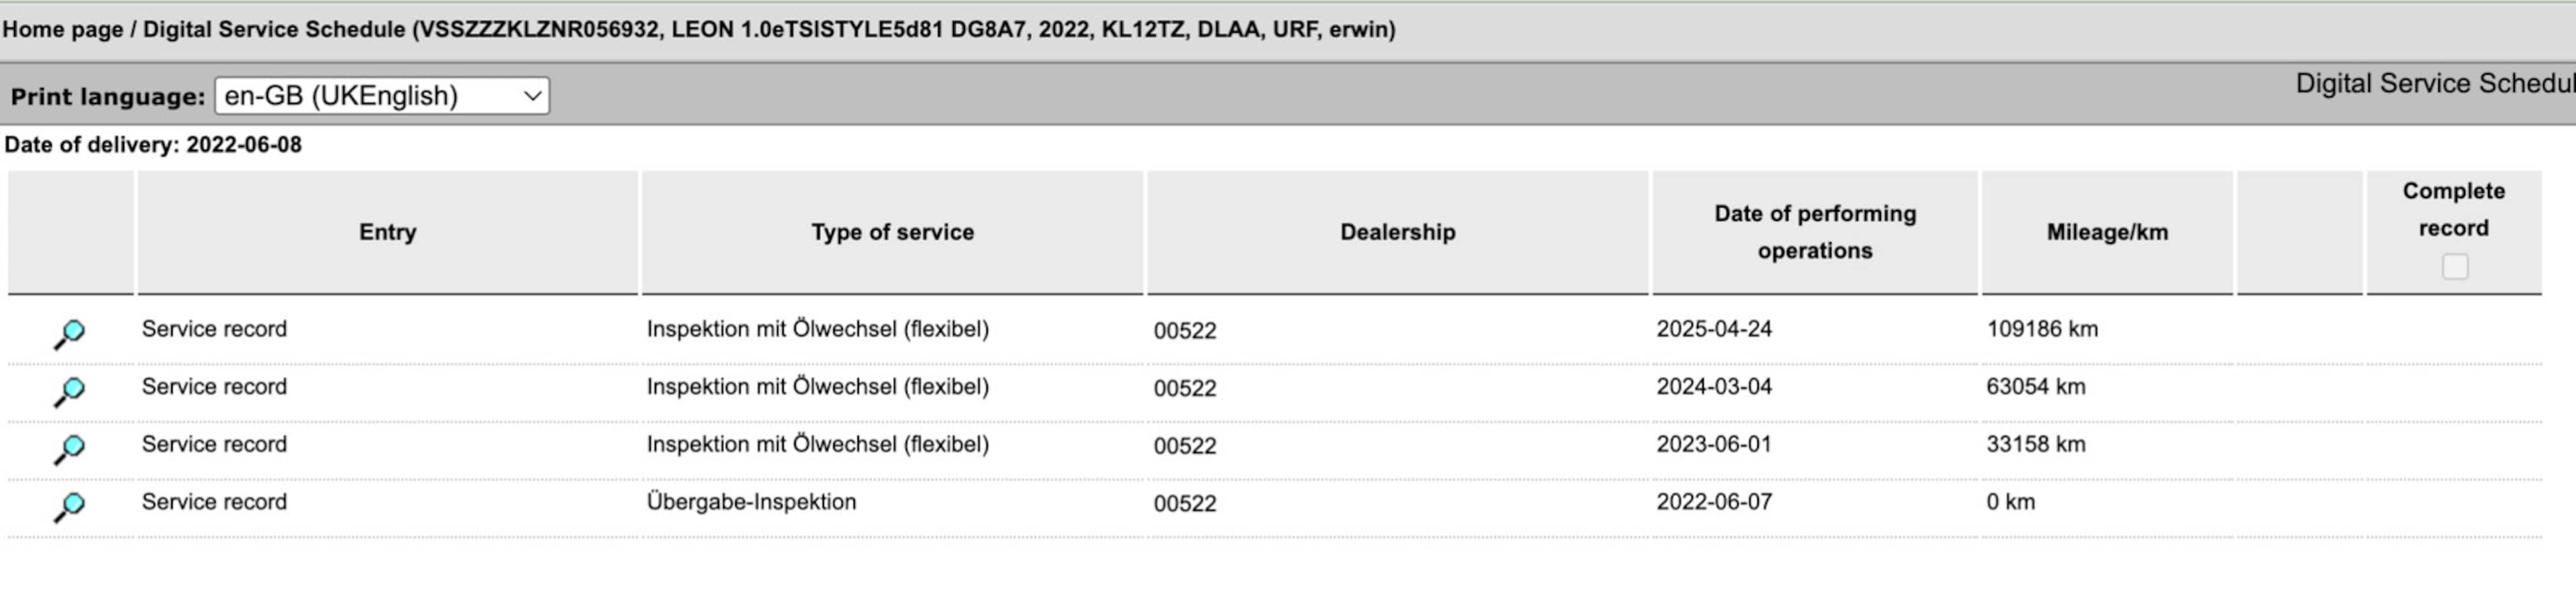Select the Type of service column header
The width and height of the screenshot is (2576, 611).
tap(892, 232)
